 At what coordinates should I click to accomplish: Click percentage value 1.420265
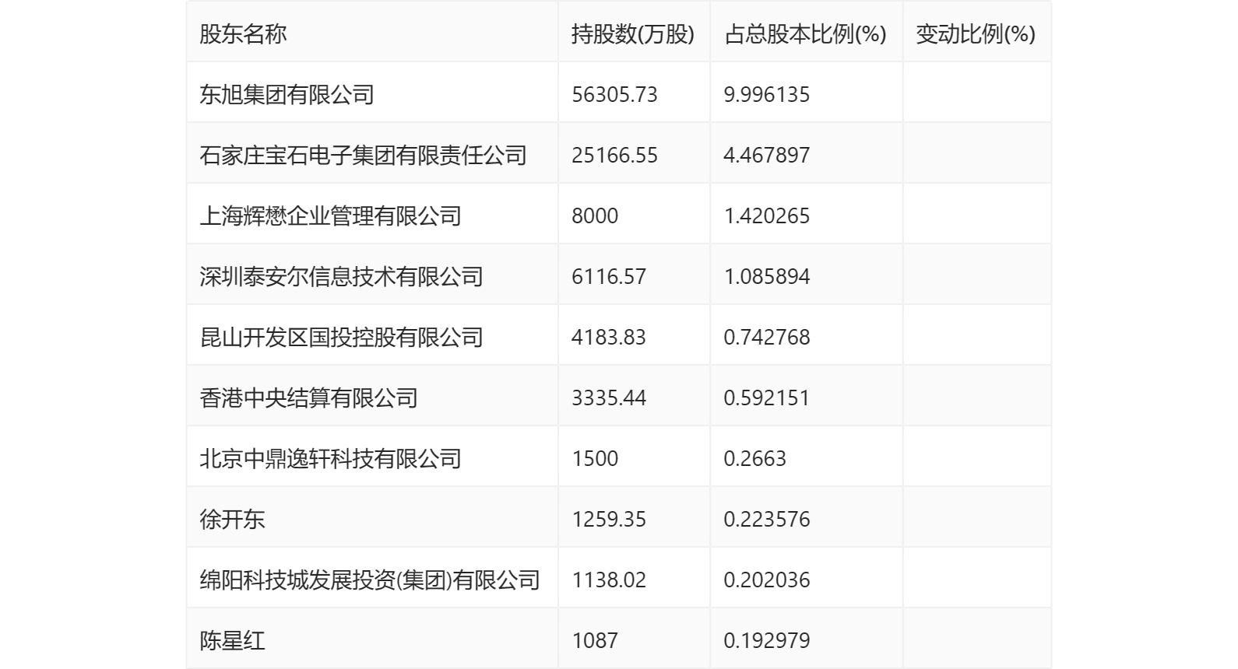click(767, 216)
